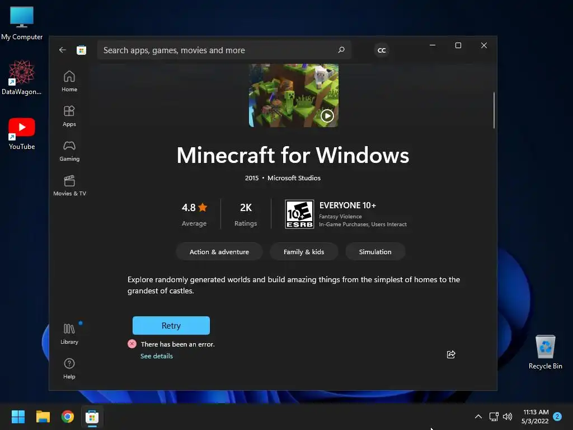
Task: Open Gaming in the Store sidebar
Action: (x=69, y=151)
